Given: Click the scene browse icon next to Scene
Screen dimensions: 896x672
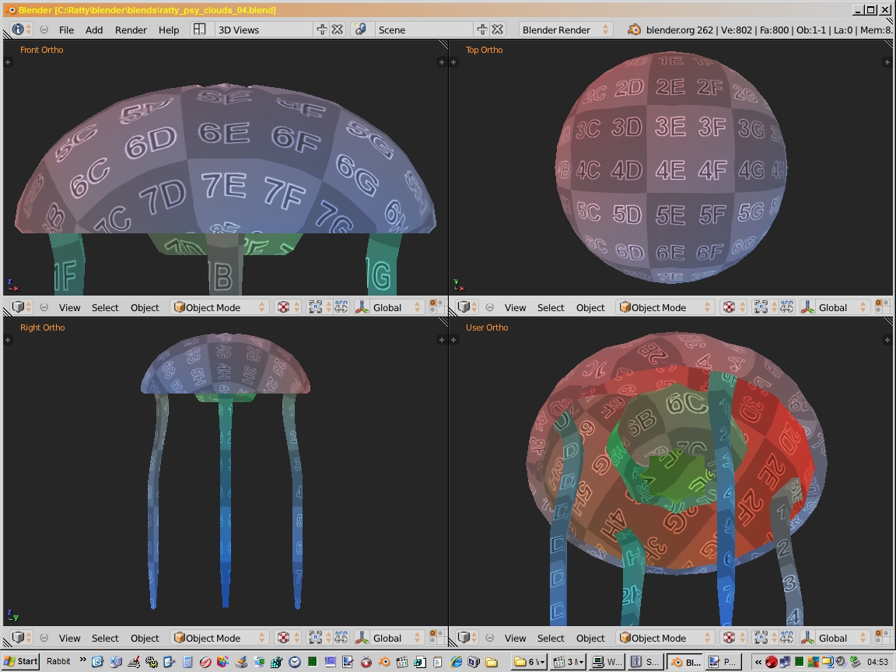Looking at the screenshot, I should tap(360, 30).
